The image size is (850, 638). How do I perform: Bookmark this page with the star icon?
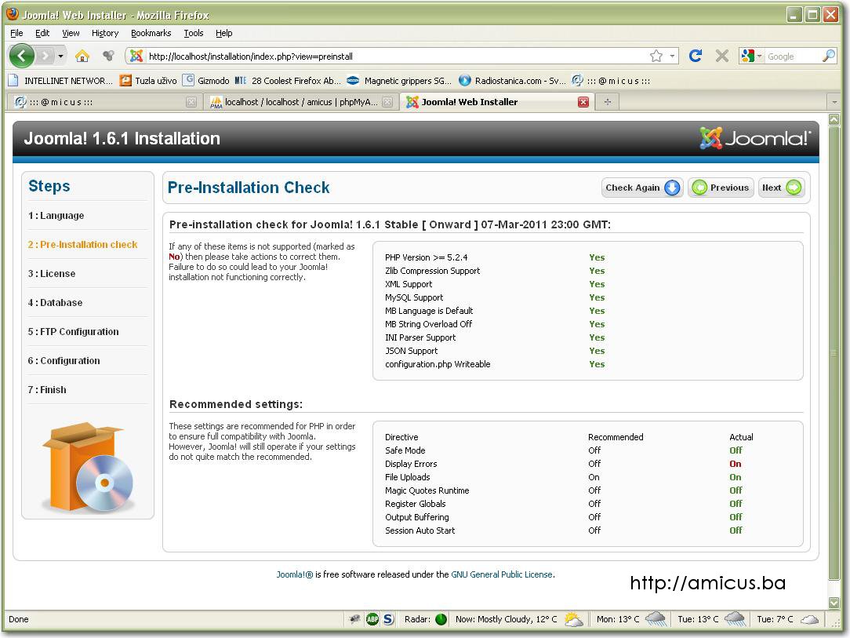click(656, 56)
